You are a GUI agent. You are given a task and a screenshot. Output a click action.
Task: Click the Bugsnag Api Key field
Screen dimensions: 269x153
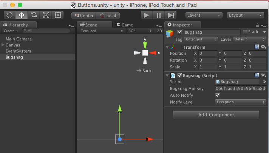[x=241, y=88]
